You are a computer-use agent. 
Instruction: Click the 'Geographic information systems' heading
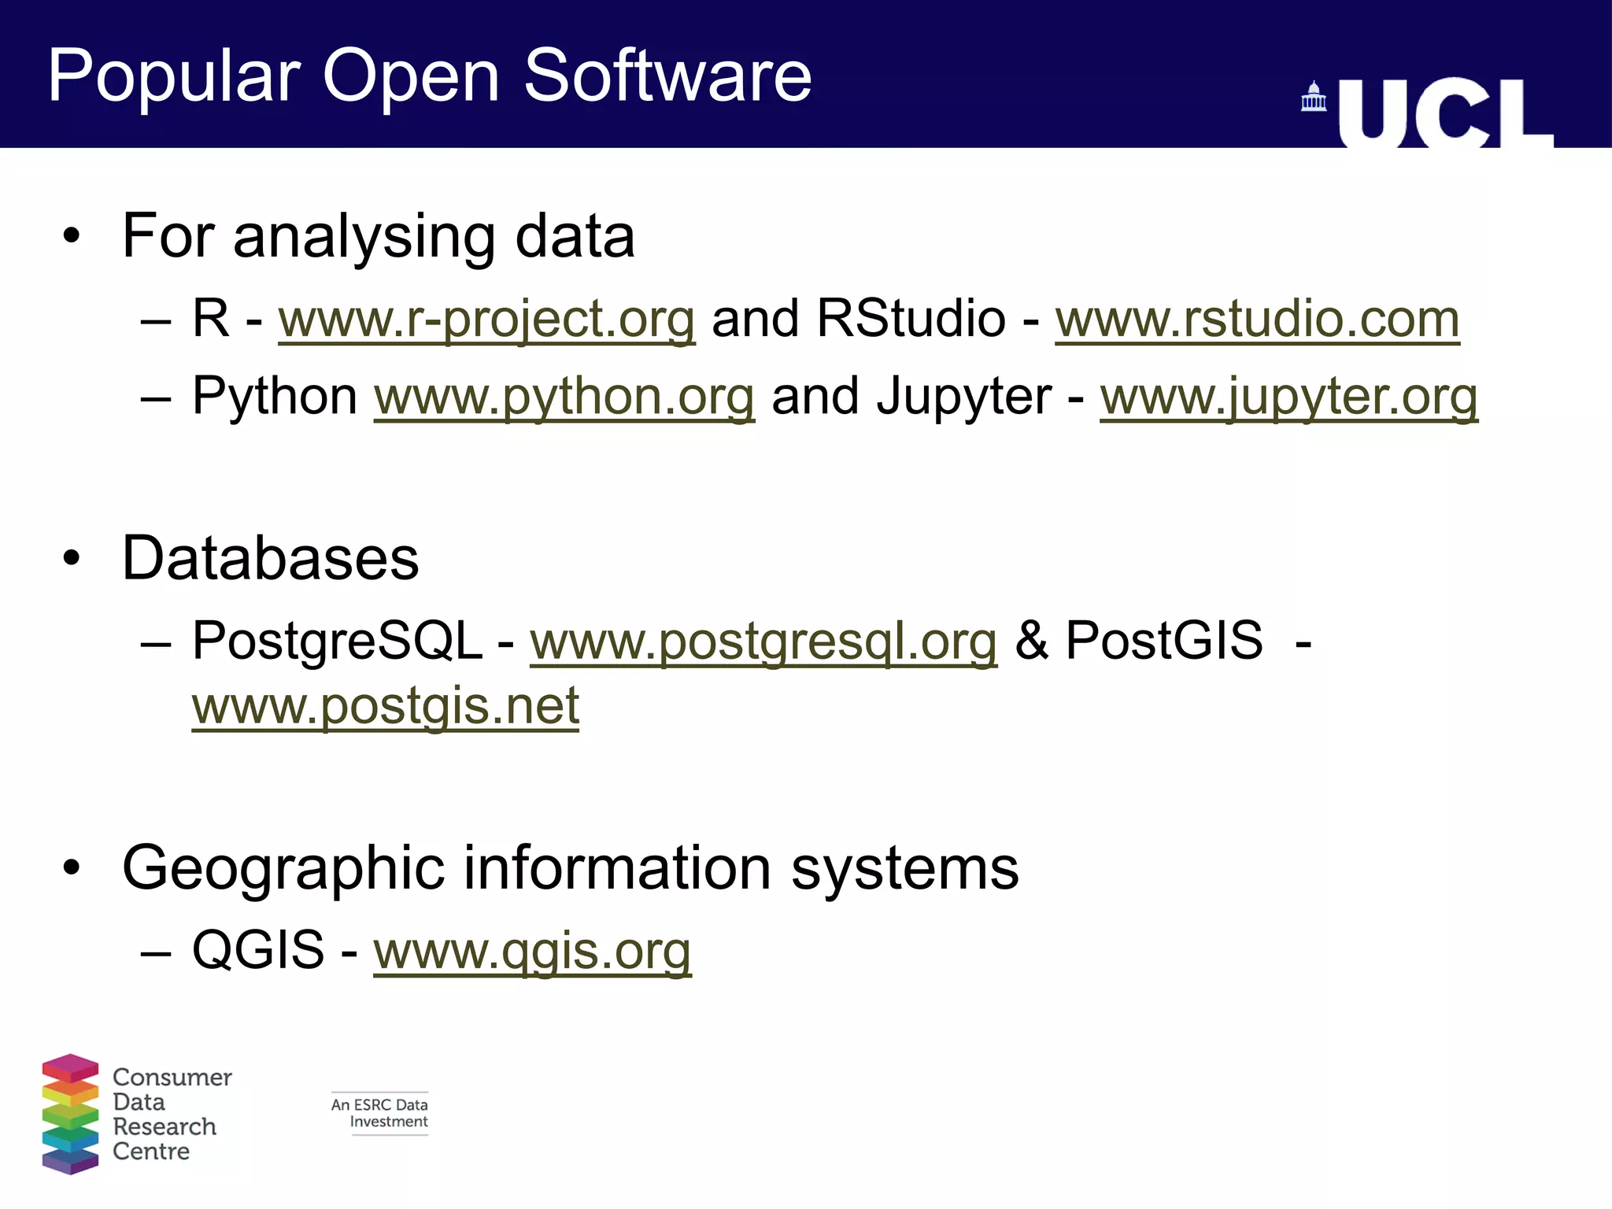[571, 868]
